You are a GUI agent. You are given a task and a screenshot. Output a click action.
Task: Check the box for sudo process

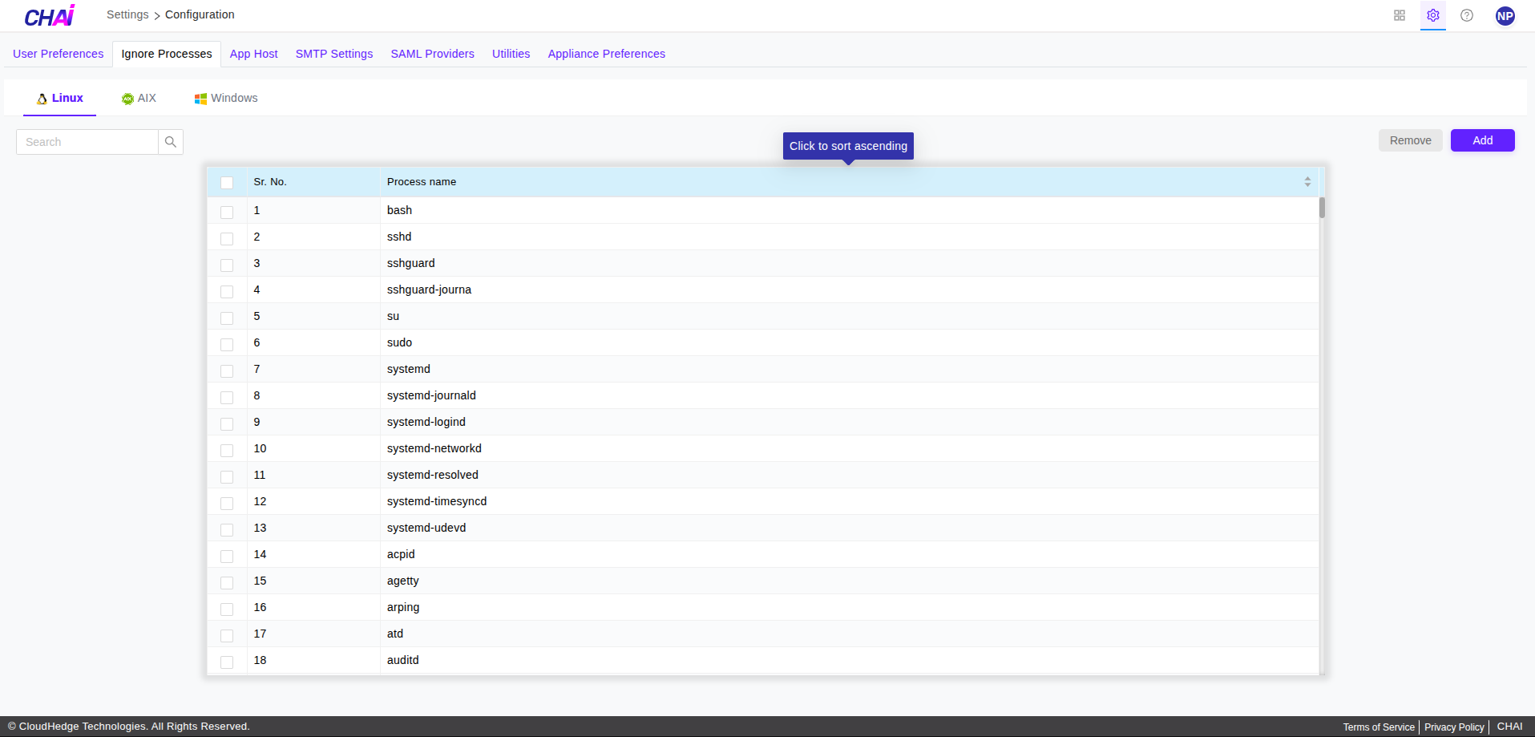point(227,344)
